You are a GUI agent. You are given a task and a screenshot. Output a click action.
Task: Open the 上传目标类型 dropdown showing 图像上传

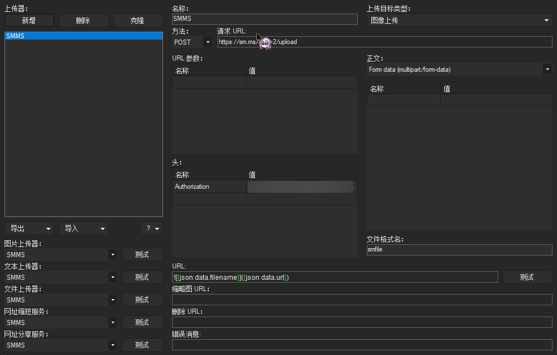(x=459, y=20)
